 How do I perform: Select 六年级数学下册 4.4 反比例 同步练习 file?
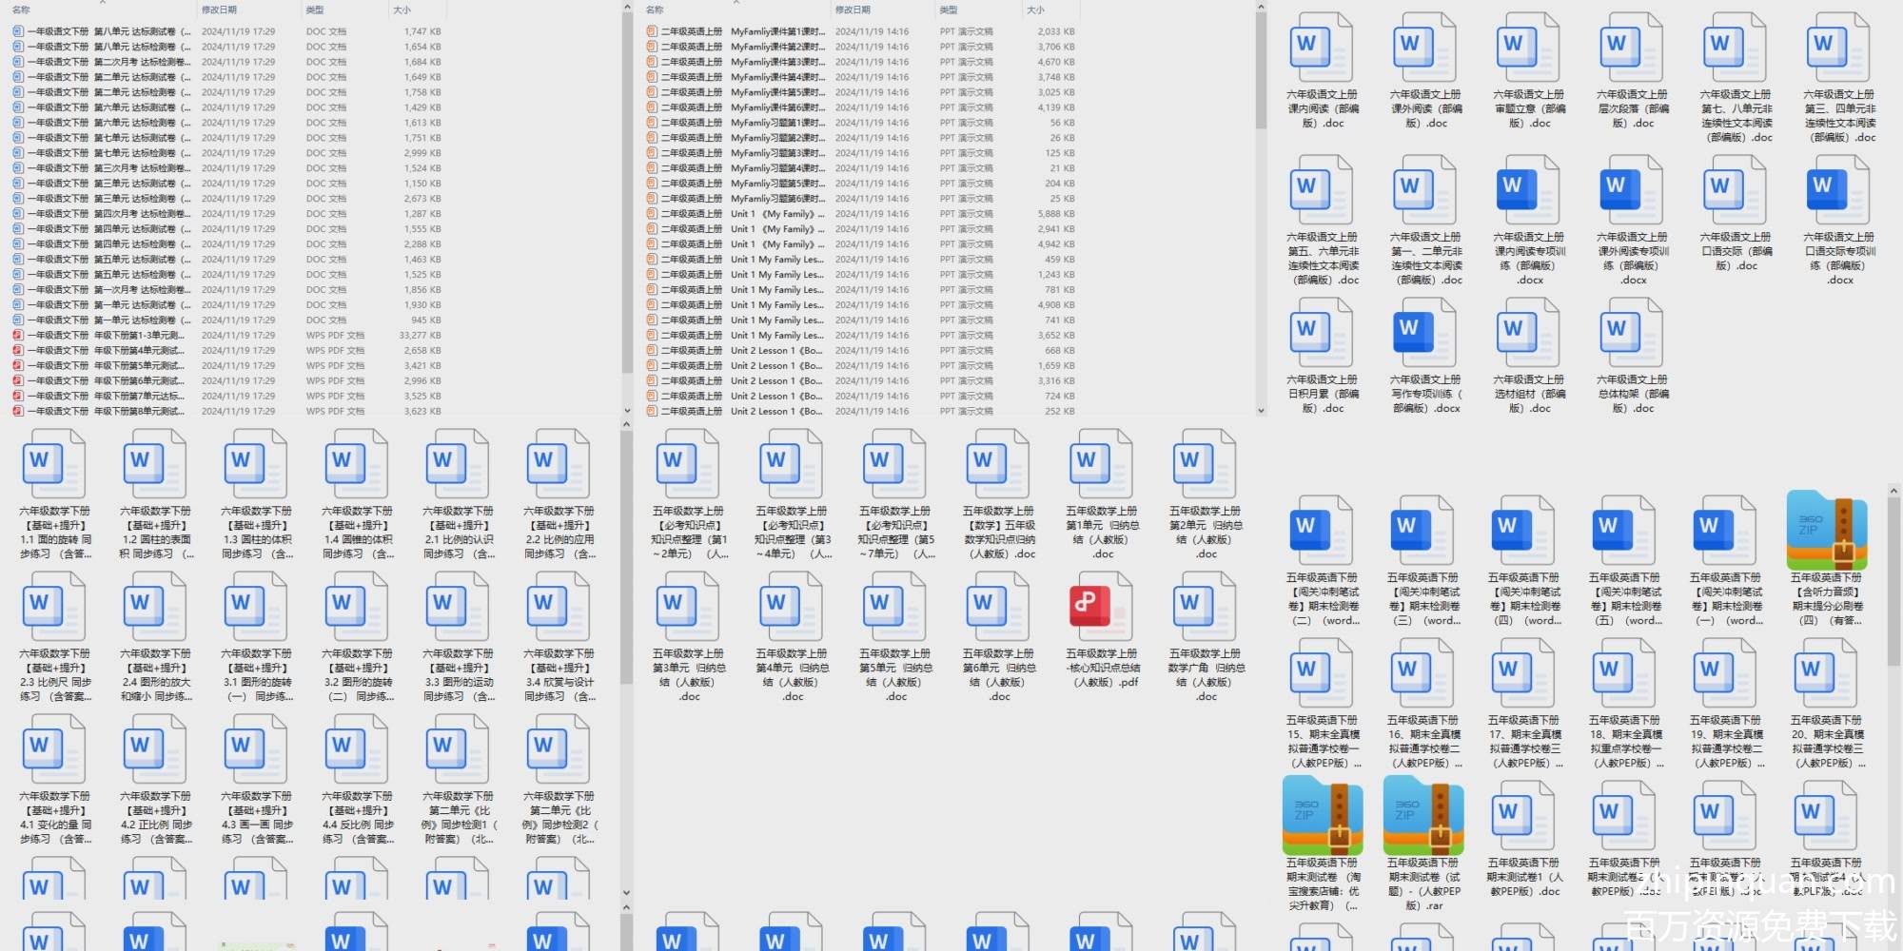(x=357, y=749)
